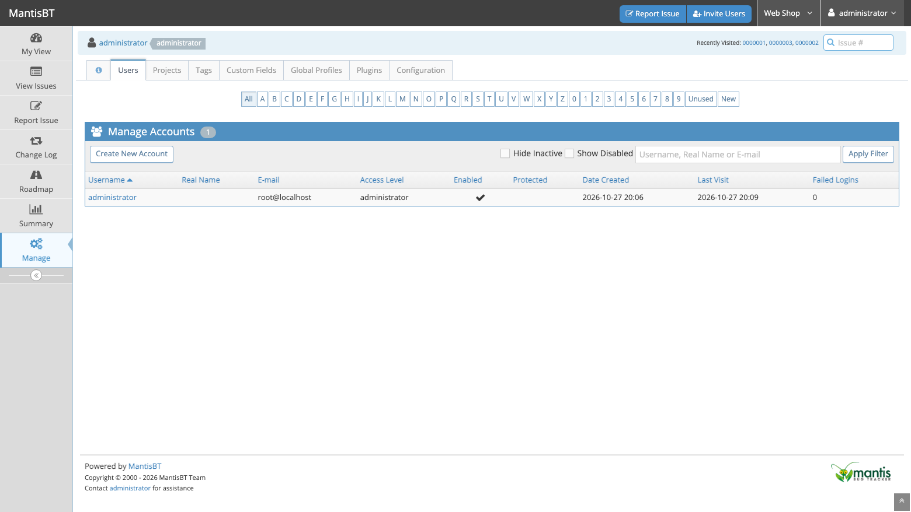Switch to the Users tab
The height and width of the screenshot is (512, 911).
[128, 70]
